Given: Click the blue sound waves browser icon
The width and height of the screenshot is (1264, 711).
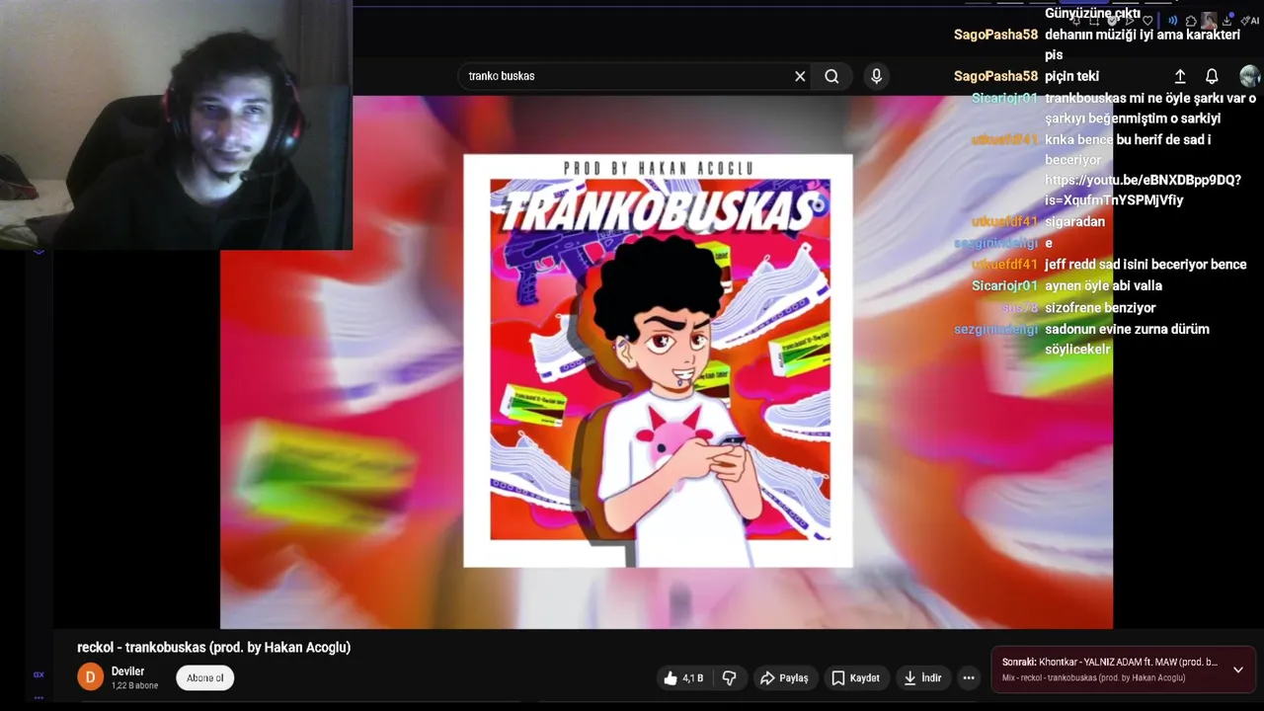Looking at the screenshot, I should pyautogui.click(x=1172, y=21).
